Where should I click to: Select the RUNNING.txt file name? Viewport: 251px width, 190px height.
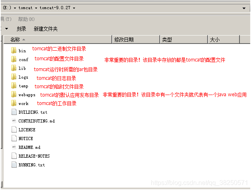point(32,165)
